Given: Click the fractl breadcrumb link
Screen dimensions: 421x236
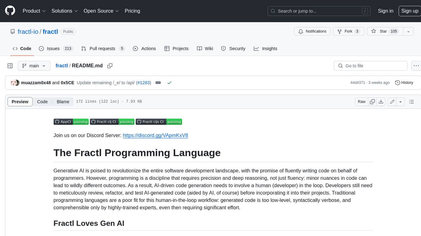Looking at the screenshot, I should click(x=62, y=65).
